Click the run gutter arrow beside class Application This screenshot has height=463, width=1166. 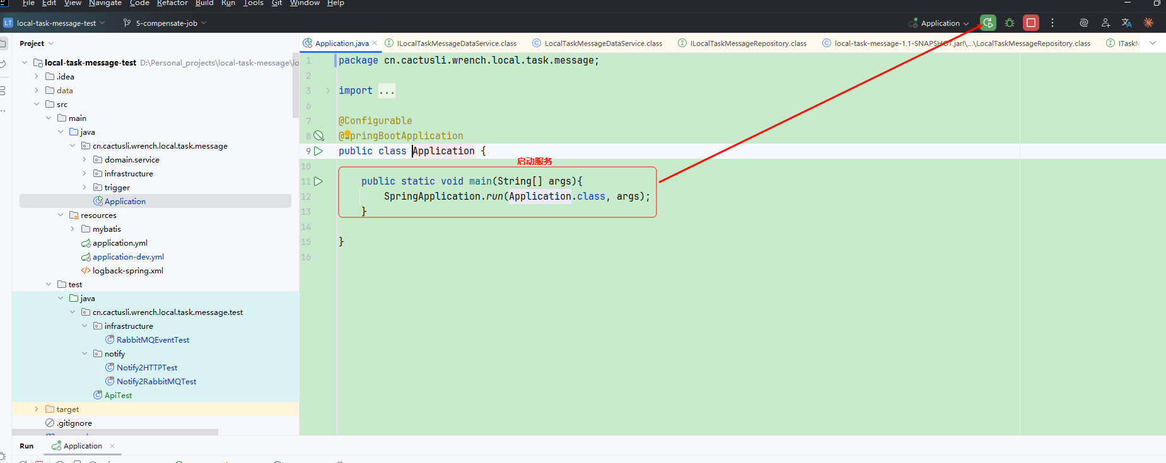coord(318,151)
